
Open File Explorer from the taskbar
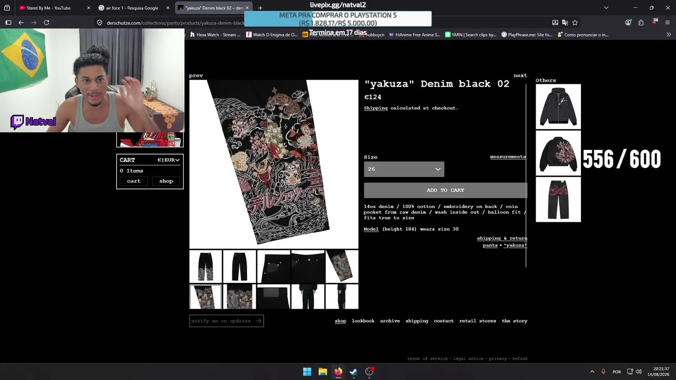click(323, 372)
